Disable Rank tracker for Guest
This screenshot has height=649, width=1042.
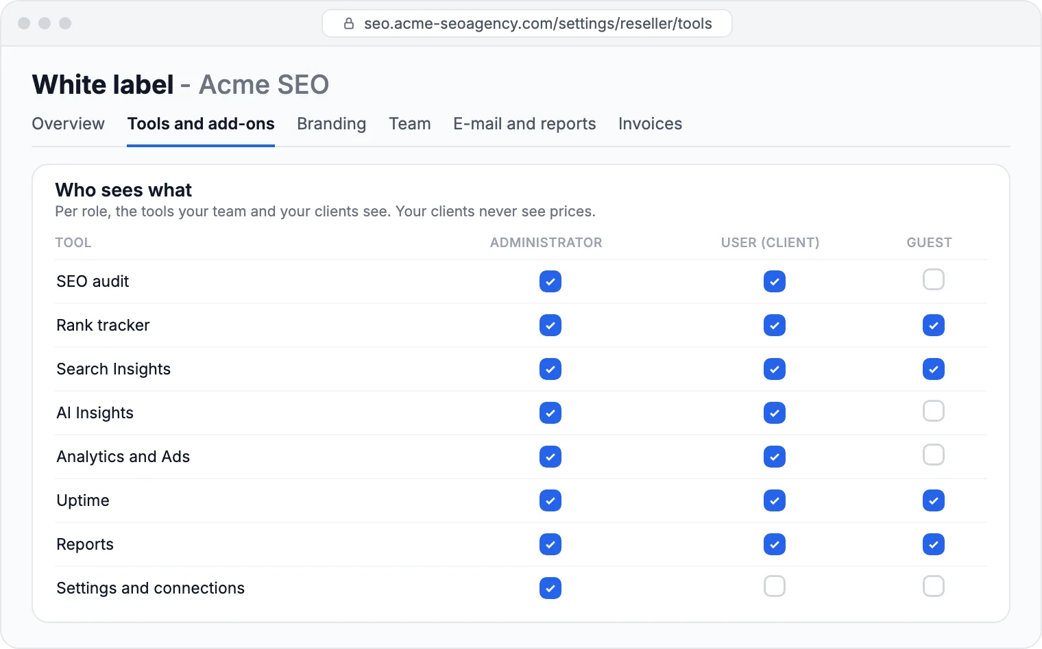pyautogui.click(x=934, y=325)
